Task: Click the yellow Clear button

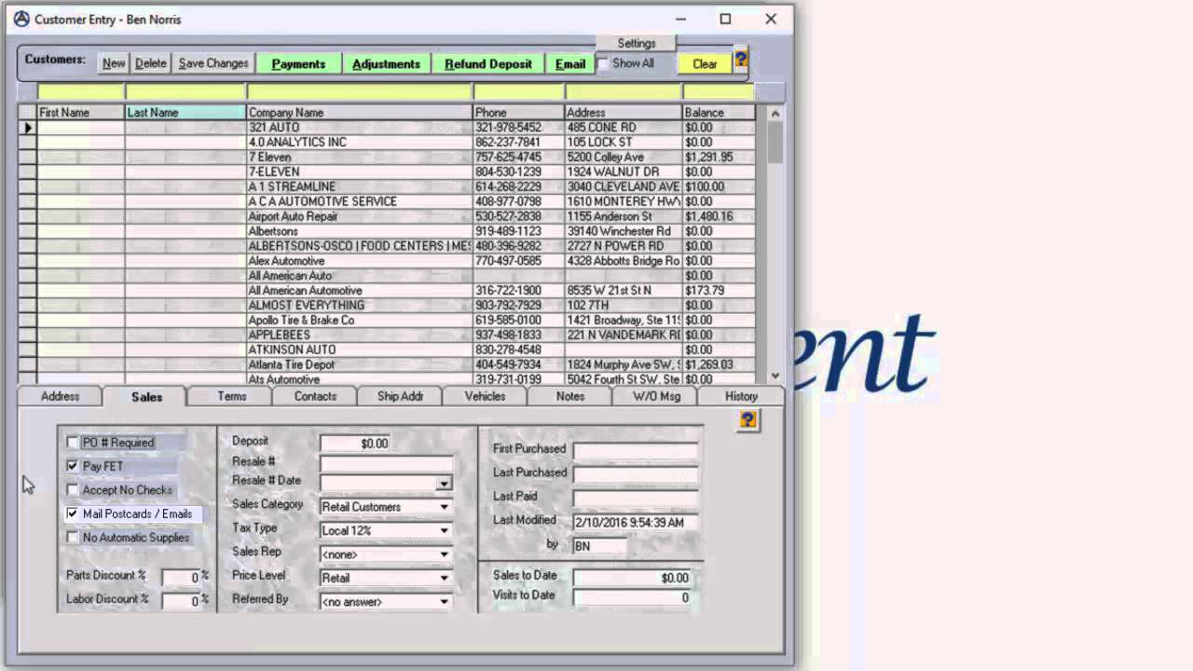Action: (705, 63)
